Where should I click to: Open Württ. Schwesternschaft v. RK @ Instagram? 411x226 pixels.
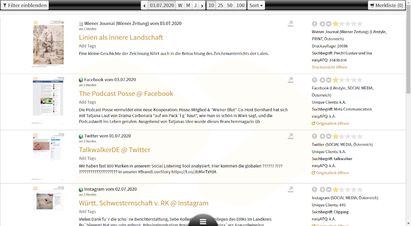coord(143,203)
